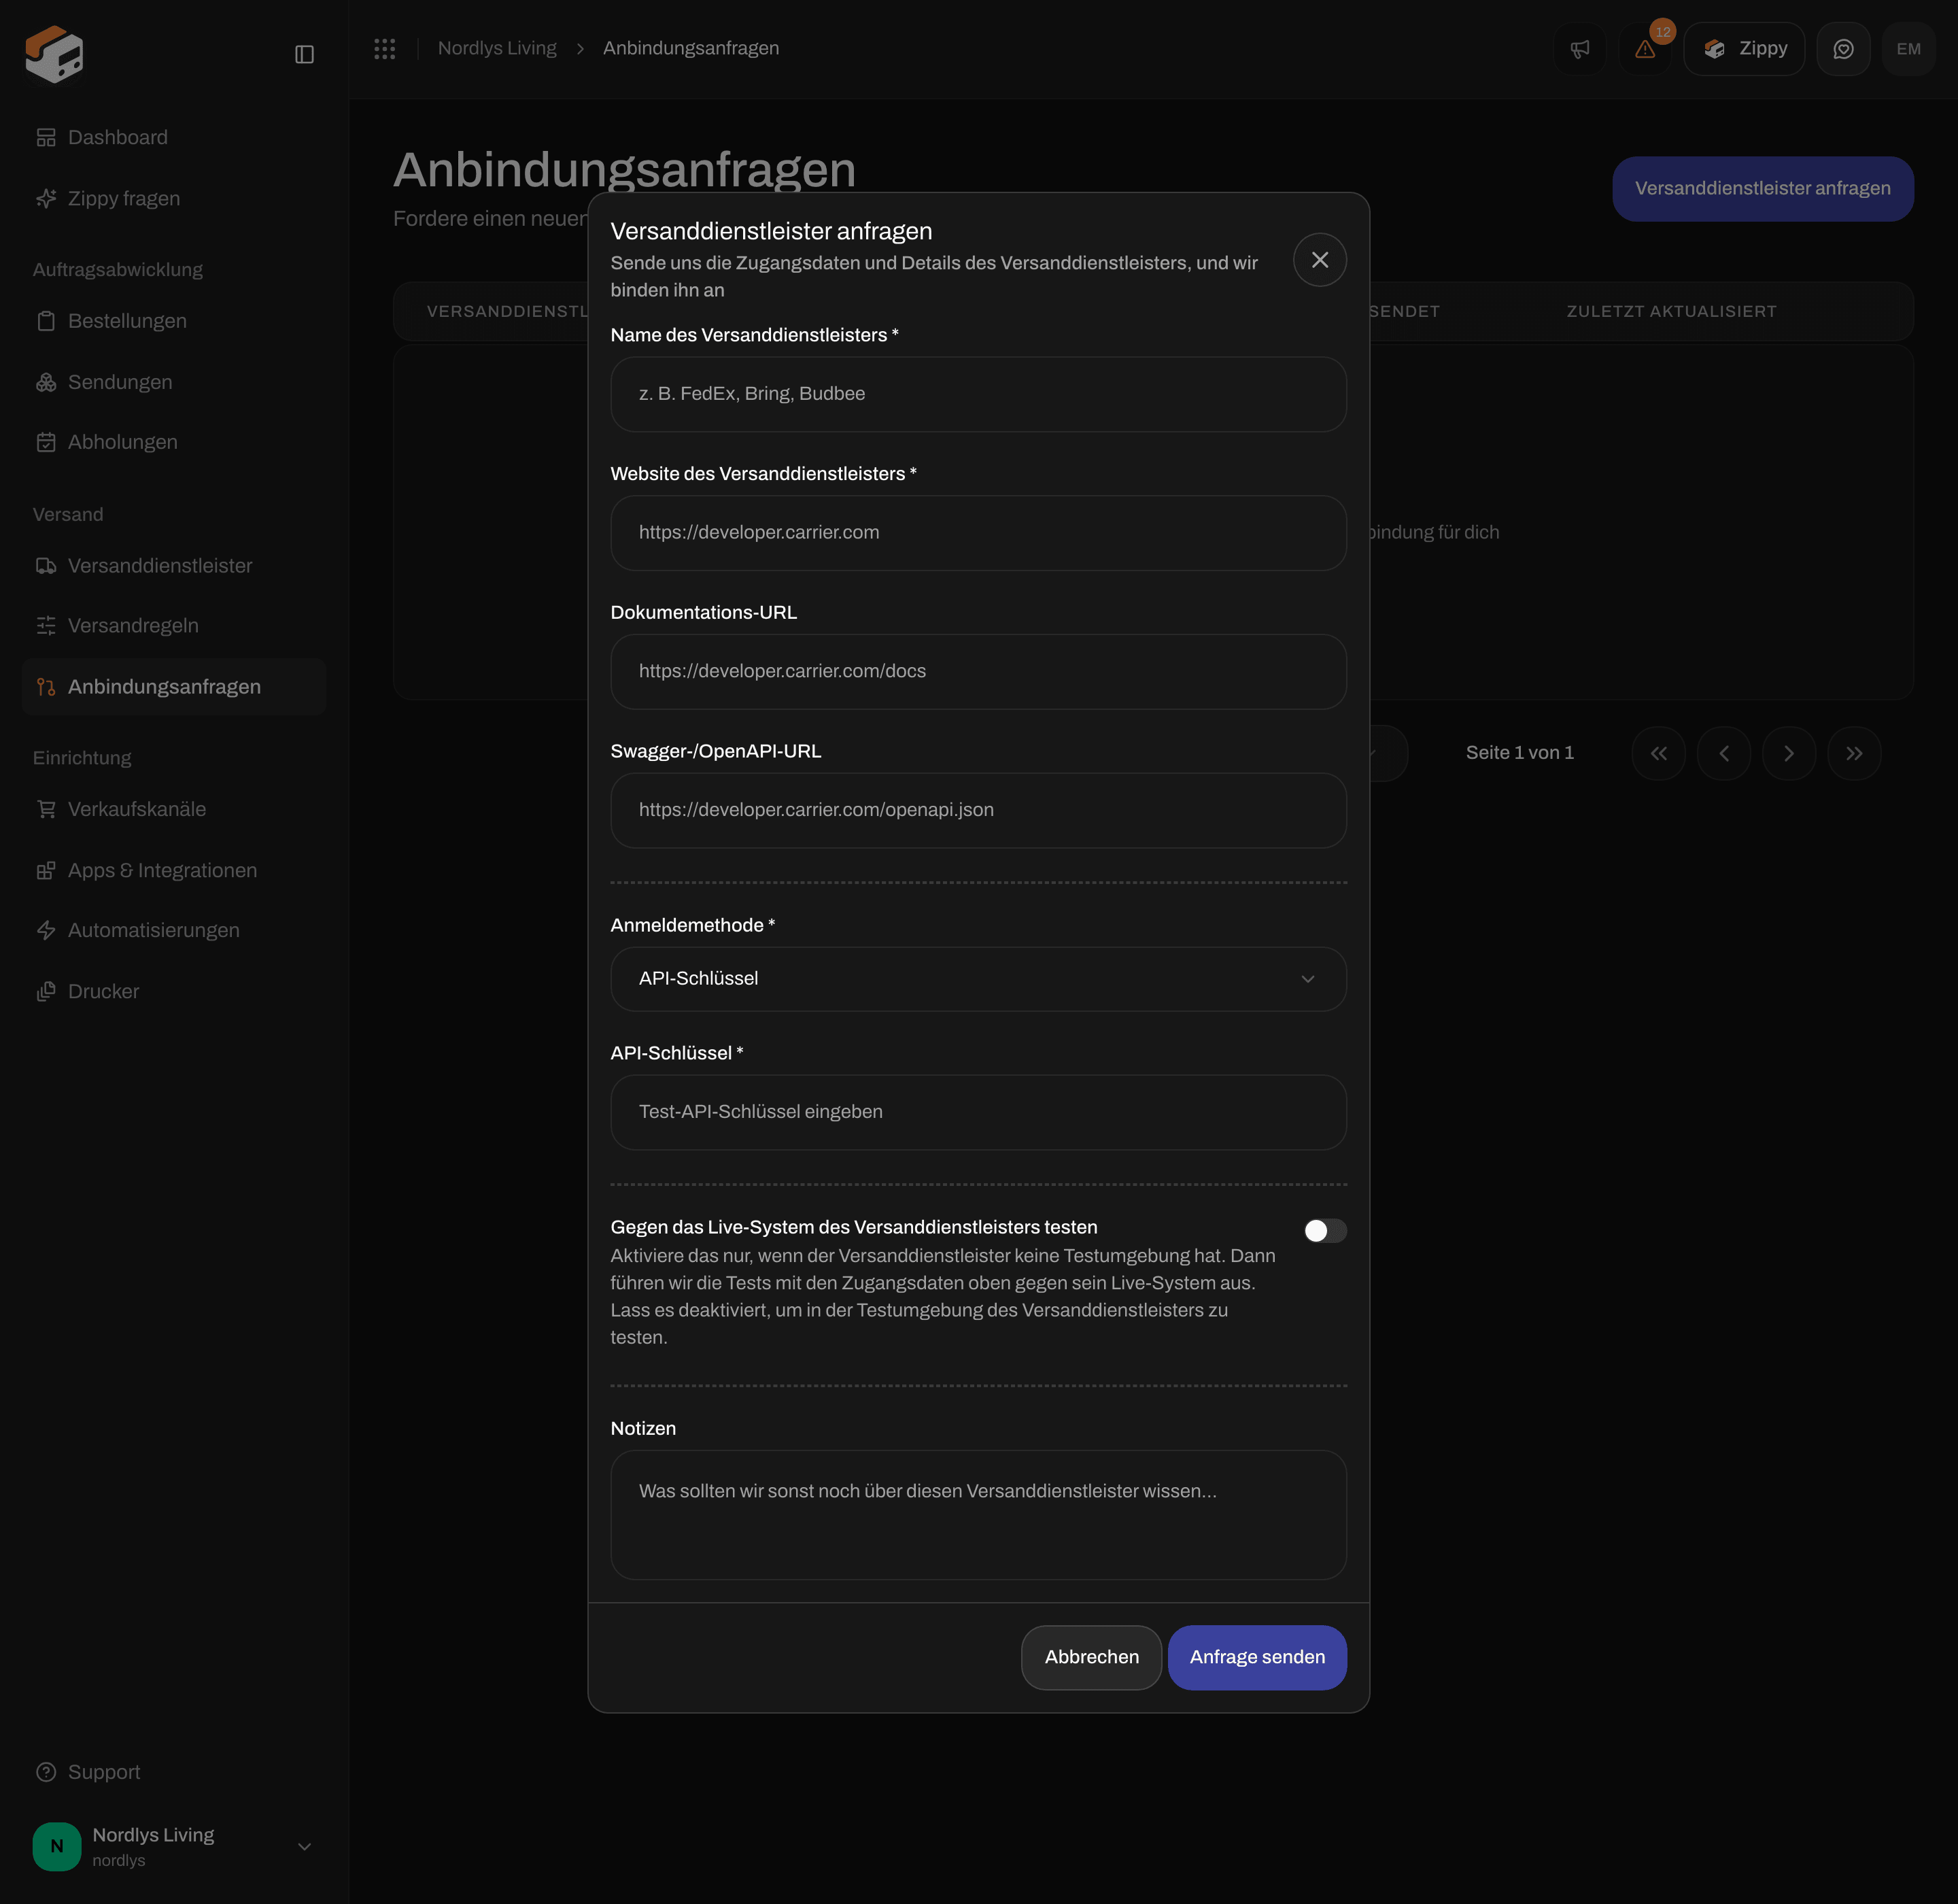
Task: Go to next page arrow
Action: [x=1789, y=753]
